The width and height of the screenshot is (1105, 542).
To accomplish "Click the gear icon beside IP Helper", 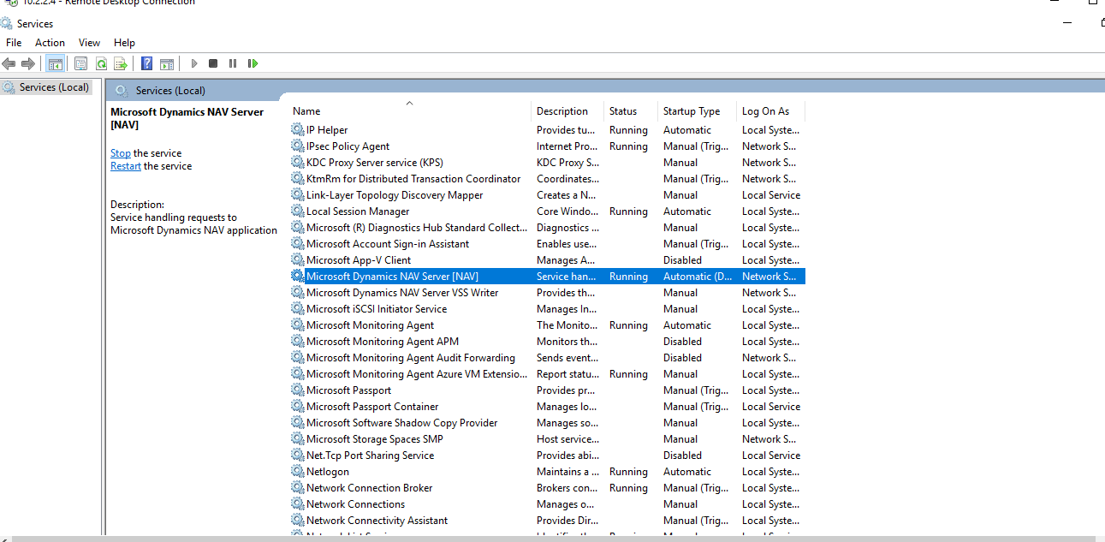I will (x=298, y=130).
